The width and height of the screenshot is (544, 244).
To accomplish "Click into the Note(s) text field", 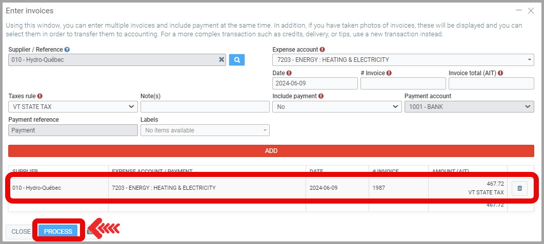I will click(x=205, y=106).
